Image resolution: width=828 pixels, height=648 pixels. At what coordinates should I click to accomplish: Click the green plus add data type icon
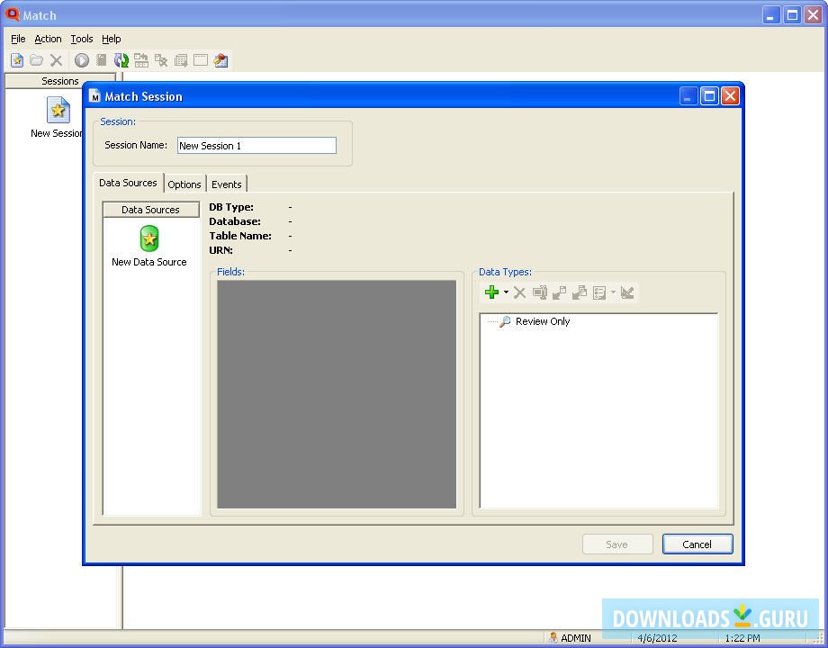coord(491,292)
